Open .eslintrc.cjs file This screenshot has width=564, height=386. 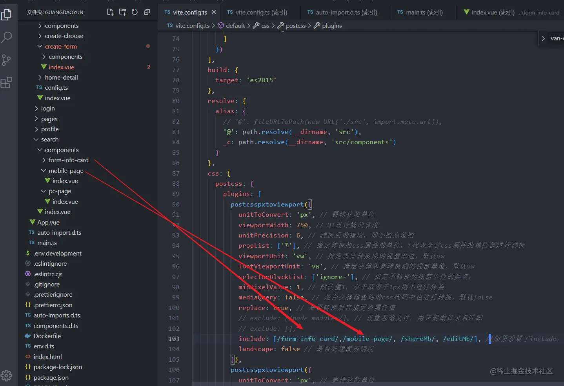pyautogui.click(x=48, y=274)
